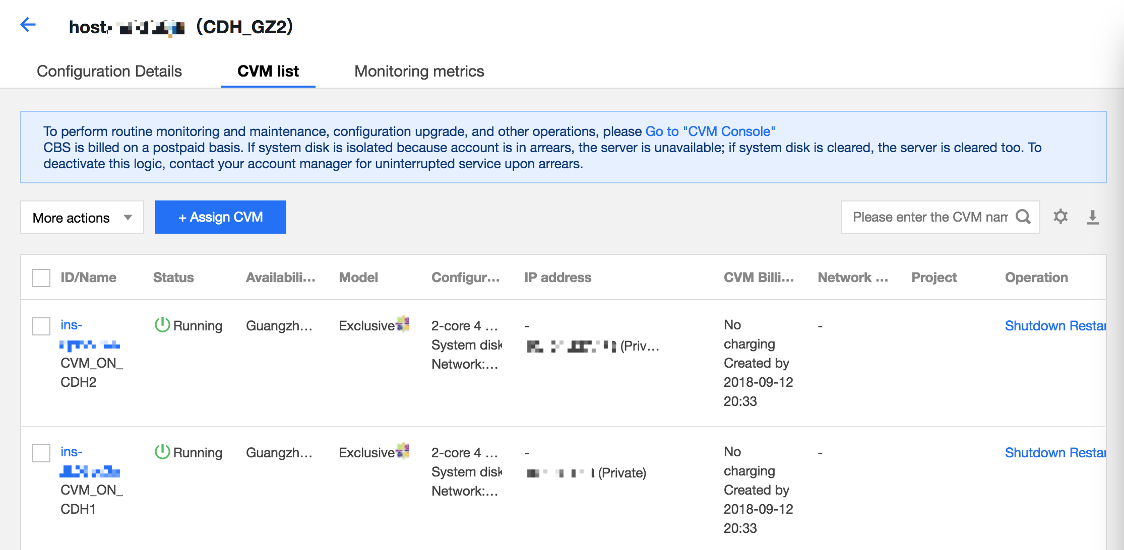The image size is (1124, 550).
Task: Switch to Configuration Details tab
Action: (109, 72)
